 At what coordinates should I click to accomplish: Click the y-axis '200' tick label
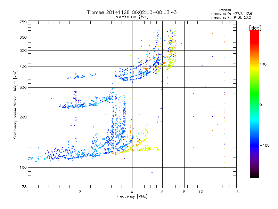point(23,117)
